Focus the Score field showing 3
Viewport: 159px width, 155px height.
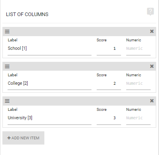click(109, 118)
